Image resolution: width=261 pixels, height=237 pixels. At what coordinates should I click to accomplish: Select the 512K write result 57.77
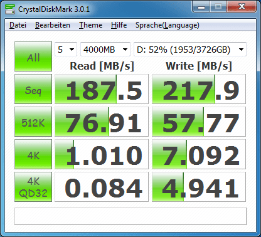pos(199,122)
